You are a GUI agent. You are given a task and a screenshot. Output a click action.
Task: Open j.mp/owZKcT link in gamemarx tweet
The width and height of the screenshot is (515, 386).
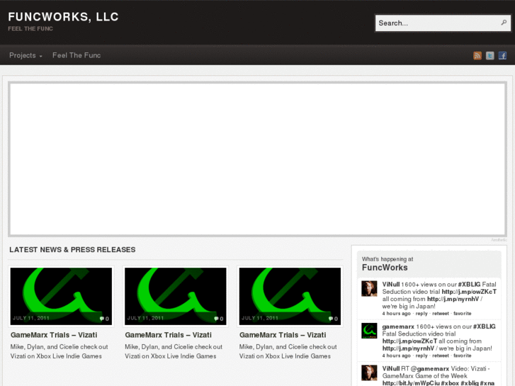coord(409,341)
